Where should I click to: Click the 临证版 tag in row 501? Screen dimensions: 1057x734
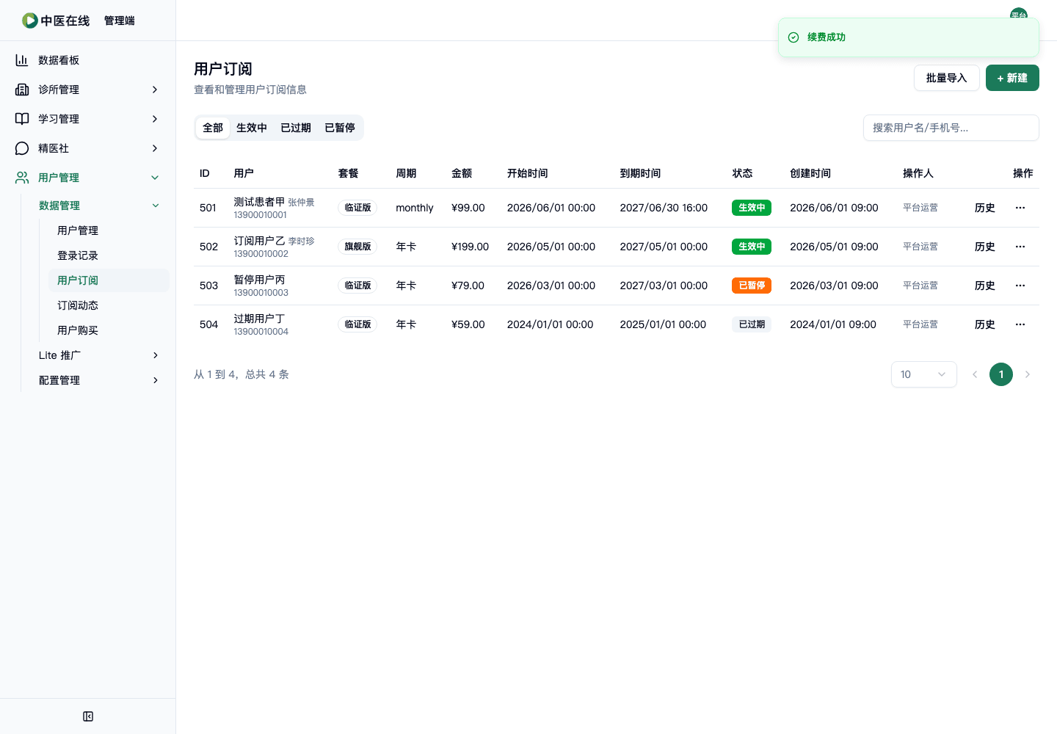[357, 208]
